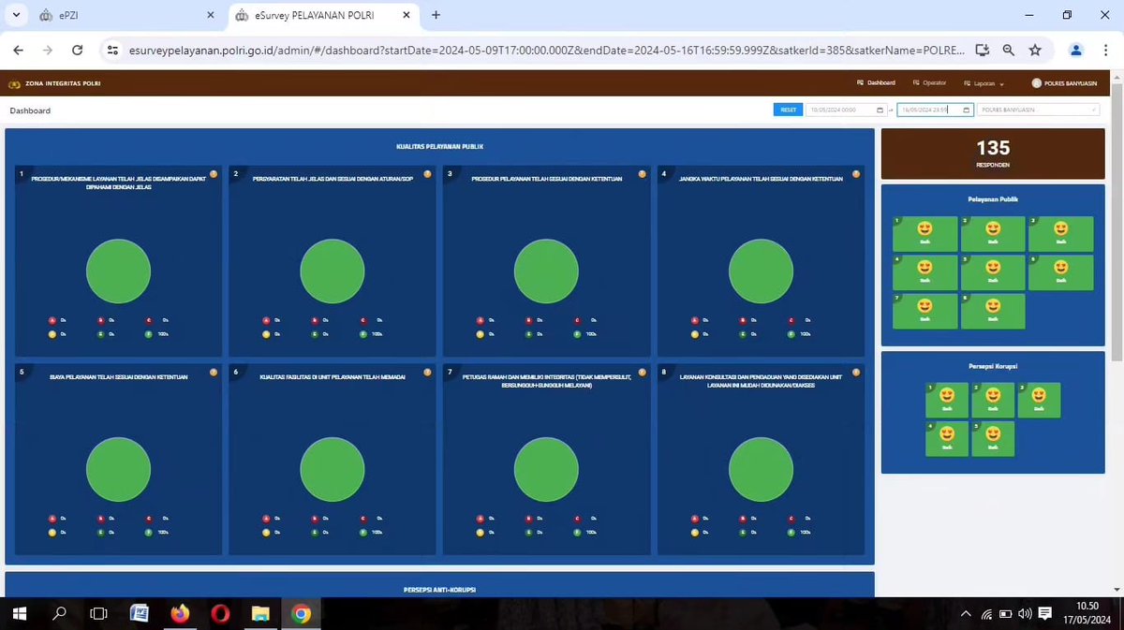Click the 135 Responden counter

993,154
